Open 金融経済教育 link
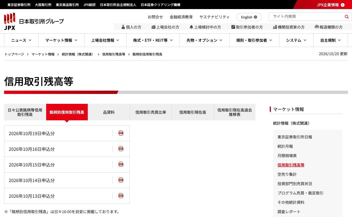This screenshot has height=217, width=352. click(x=181, y=17)
